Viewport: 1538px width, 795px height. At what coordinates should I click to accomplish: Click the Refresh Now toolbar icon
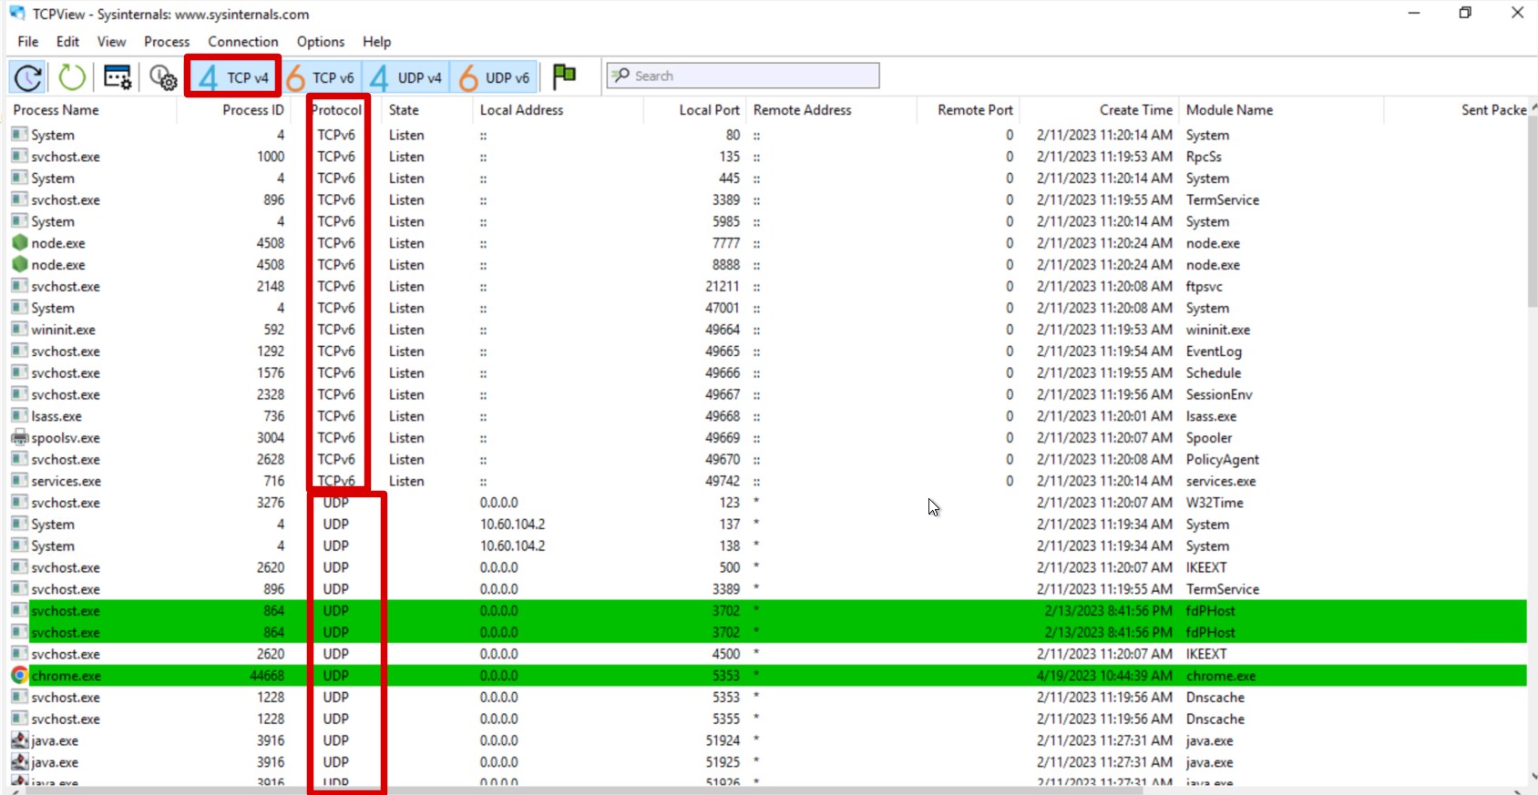[28, 77]
